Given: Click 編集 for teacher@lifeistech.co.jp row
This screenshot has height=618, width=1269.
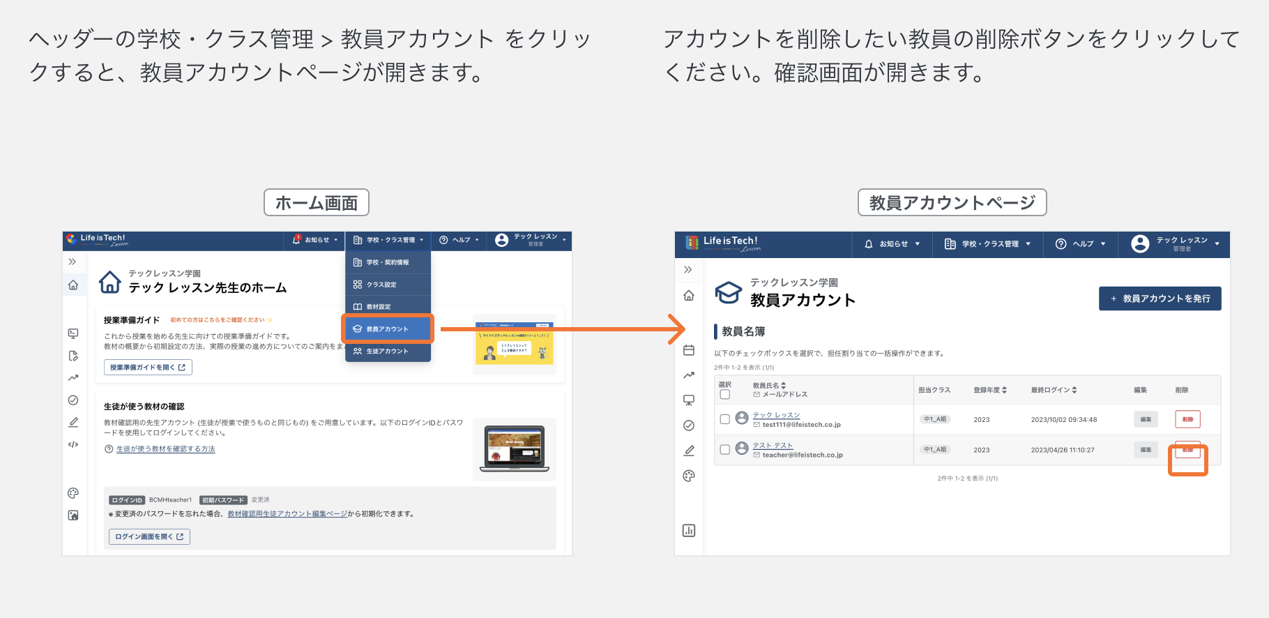Looking at the screenshot, I should (1146, 450).
